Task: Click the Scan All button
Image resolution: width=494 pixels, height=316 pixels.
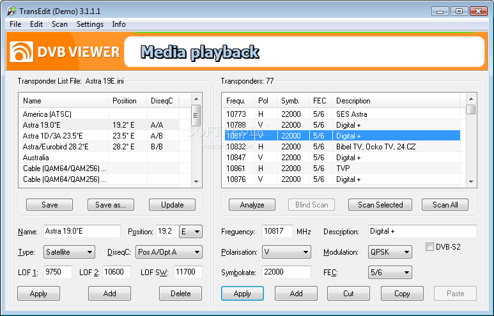Action: coord(445,205)
